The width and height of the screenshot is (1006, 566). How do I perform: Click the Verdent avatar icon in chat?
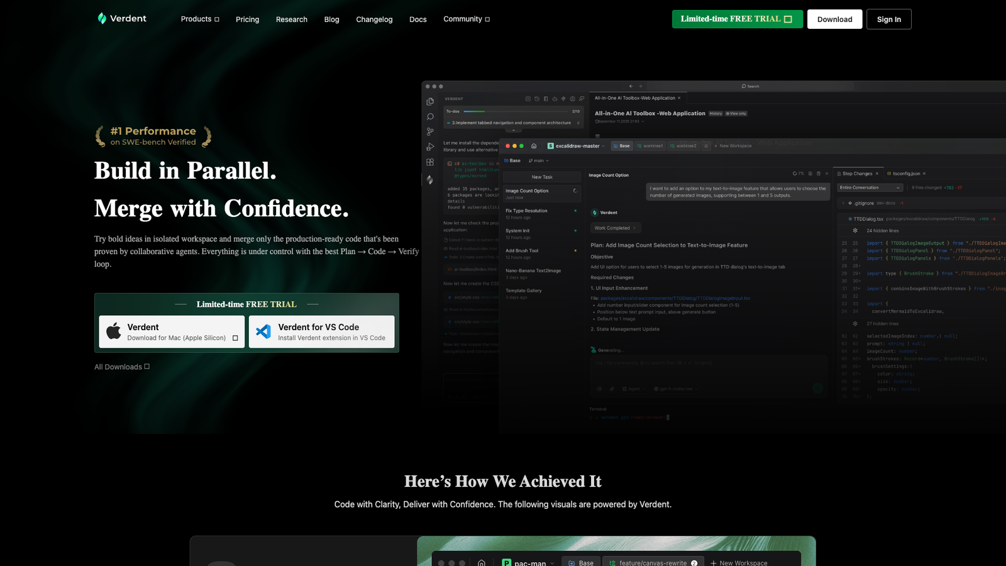[595, 213]
